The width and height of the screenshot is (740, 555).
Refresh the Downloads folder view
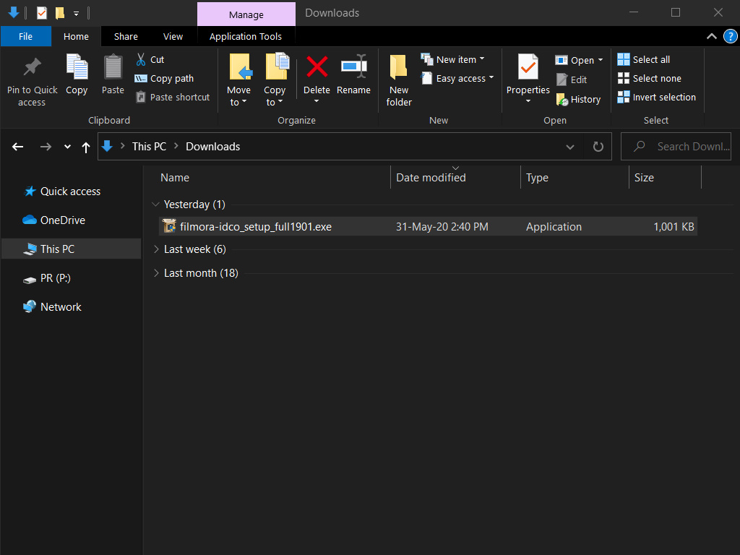(x=598, y=147)
